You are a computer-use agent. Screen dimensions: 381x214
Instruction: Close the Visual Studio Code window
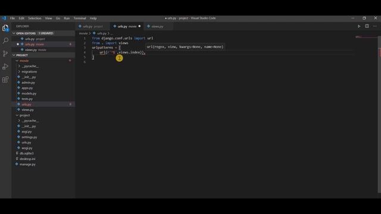point(376,18)
